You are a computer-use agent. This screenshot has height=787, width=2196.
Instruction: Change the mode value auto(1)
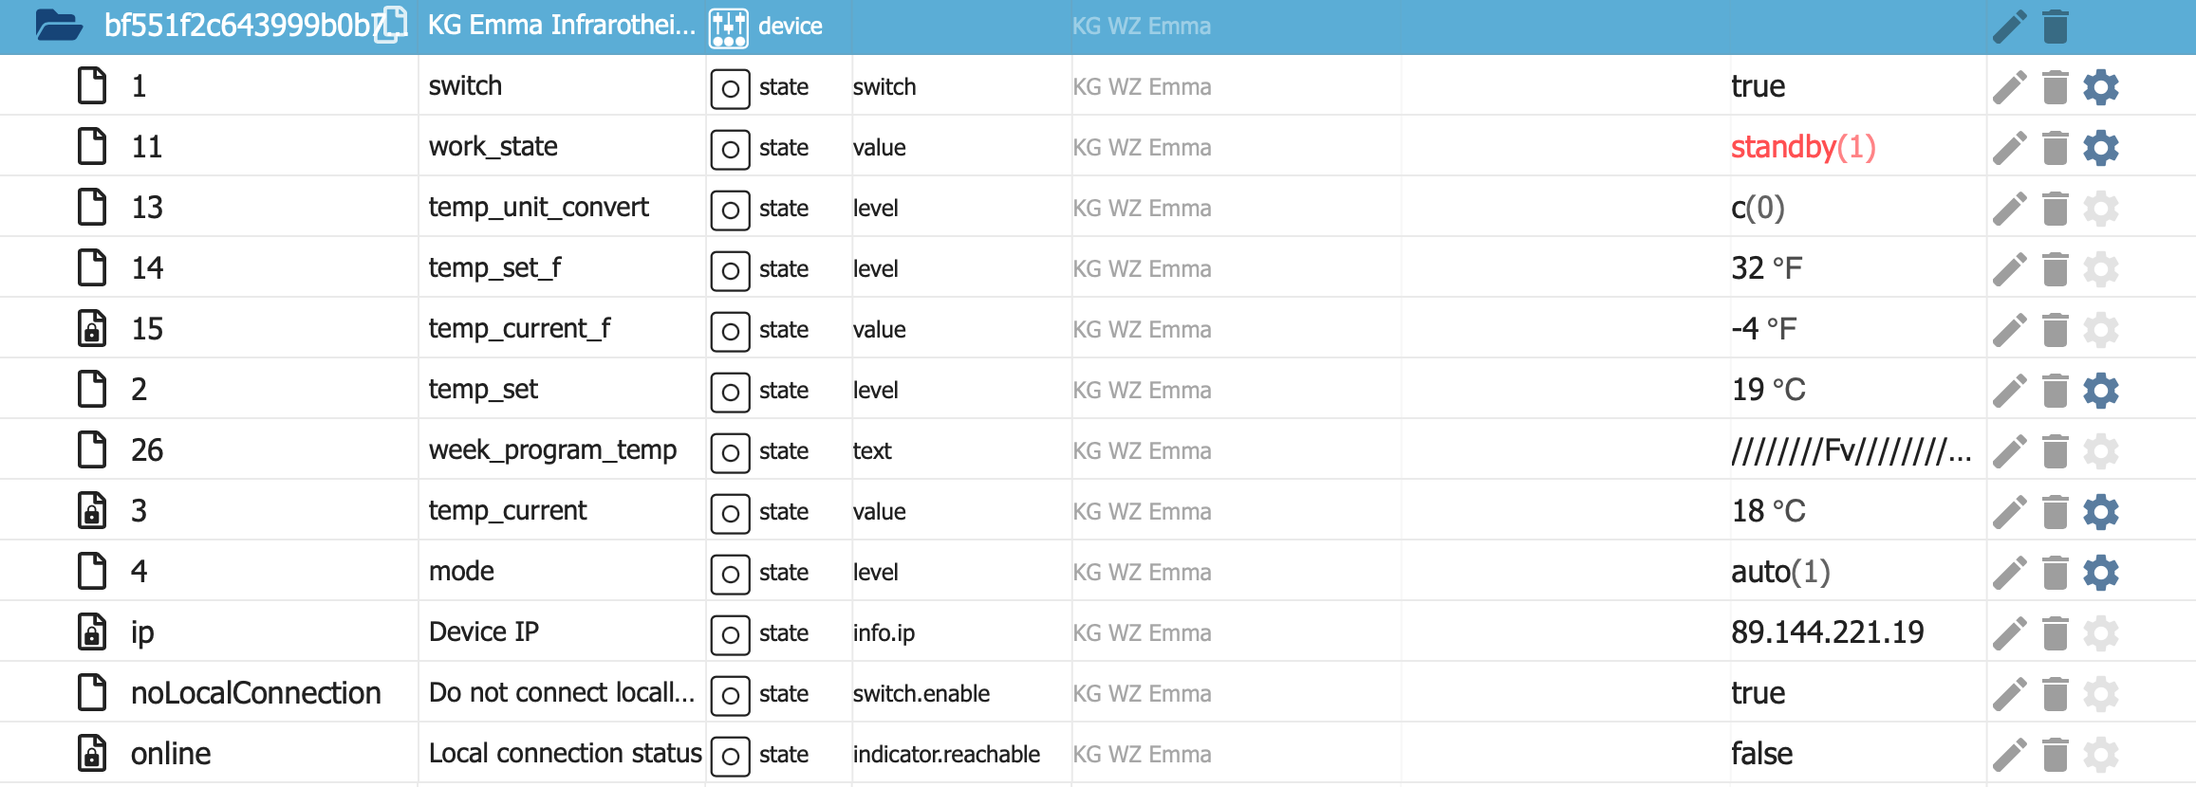[x=1780, y=573]
